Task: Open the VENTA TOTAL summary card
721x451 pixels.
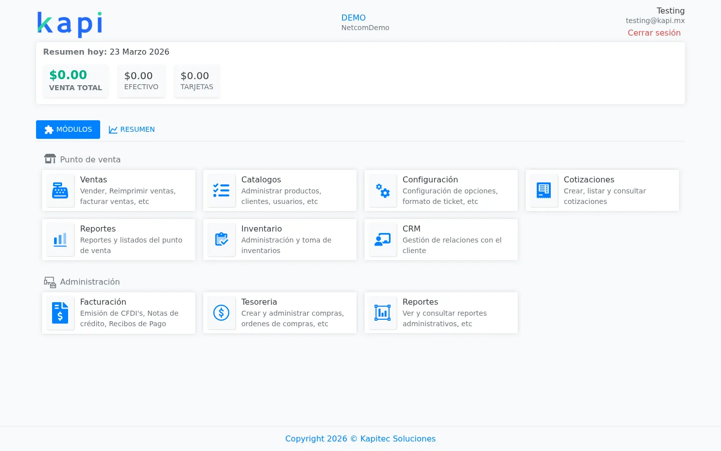Action: coord(76,81)
